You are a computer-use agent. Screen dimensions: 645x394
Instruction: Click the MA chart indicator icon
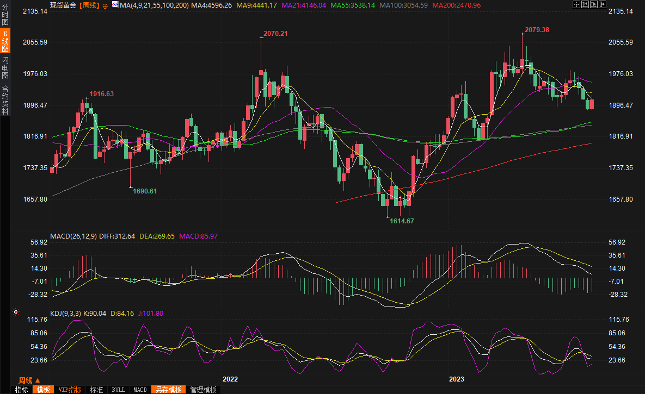pyautogui.click(x=115, y=5)
